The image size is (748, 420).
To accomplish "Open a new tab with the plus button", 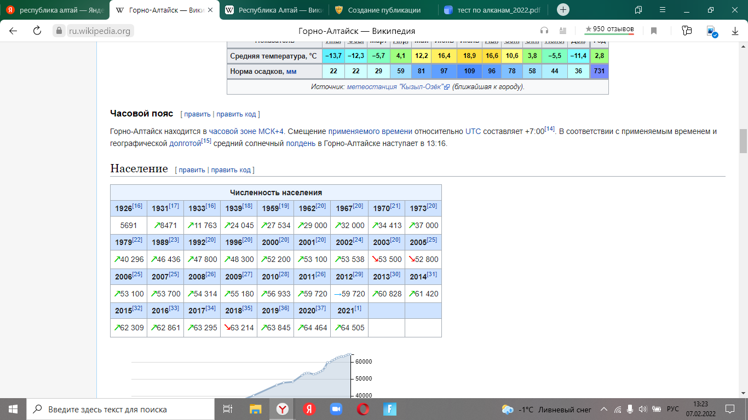I will coord(563,10).
